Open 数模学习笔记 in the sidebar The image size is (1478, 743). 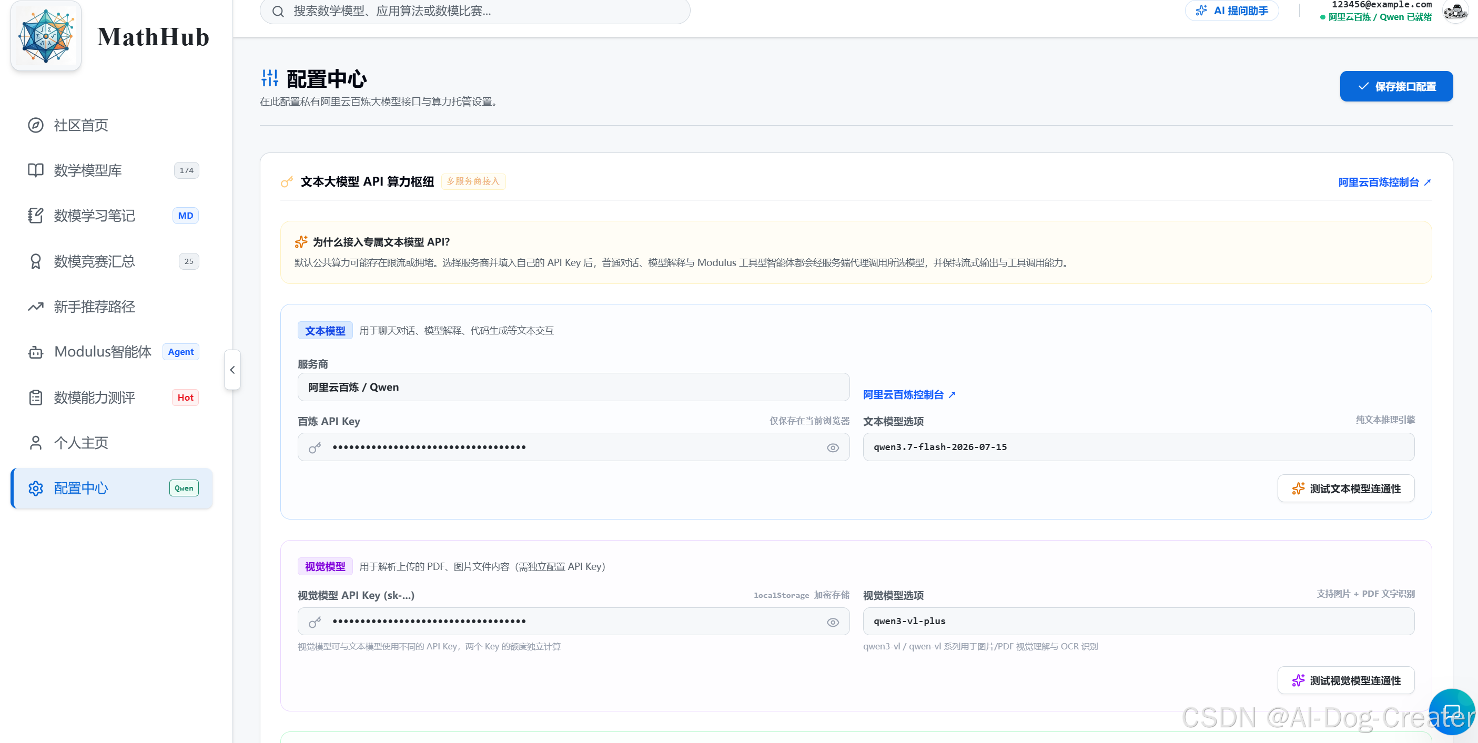tap(112, 216)
